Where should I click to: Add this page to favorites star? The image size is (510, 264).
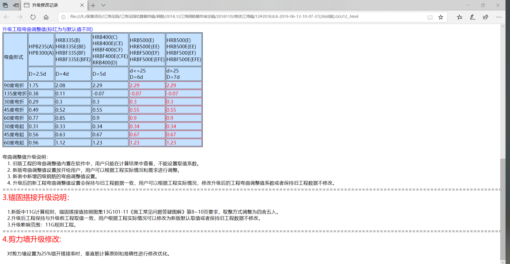point(441,17)
